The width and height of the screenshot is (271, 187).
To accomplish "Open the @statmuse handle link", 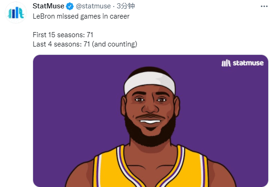I will pyautogui.click(x=93, y=6).
